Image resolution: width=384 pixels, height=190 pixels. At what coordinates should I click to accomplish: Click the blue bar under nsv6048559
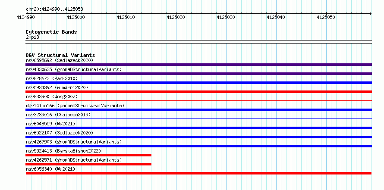coord(198,128)
